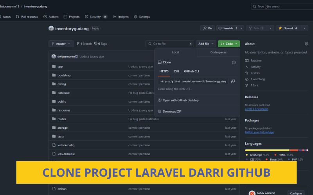The image size is (313, 195).
Task: Click the .editorconfig file icon
Action: pos(54,145)
